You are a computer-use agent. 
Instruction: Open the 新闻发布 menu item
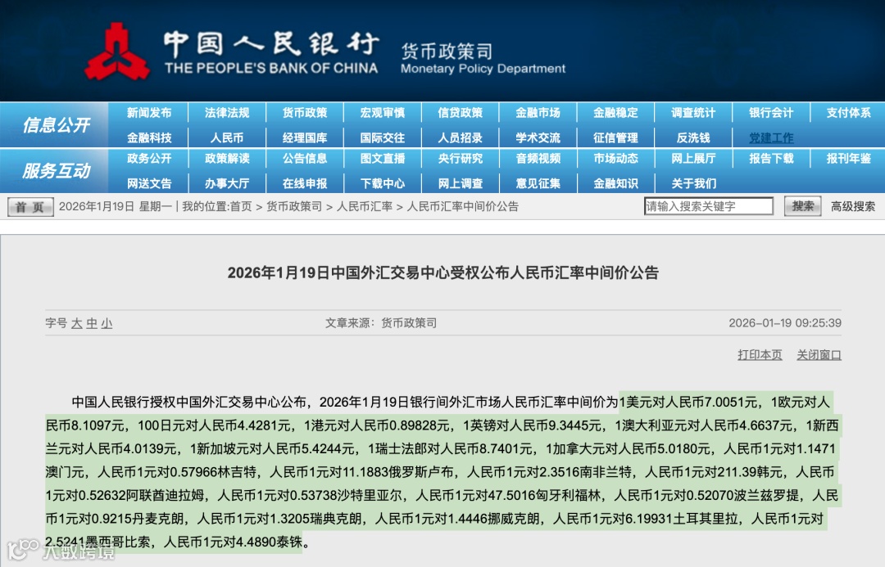pyautogui.click(x=149, y=113)
